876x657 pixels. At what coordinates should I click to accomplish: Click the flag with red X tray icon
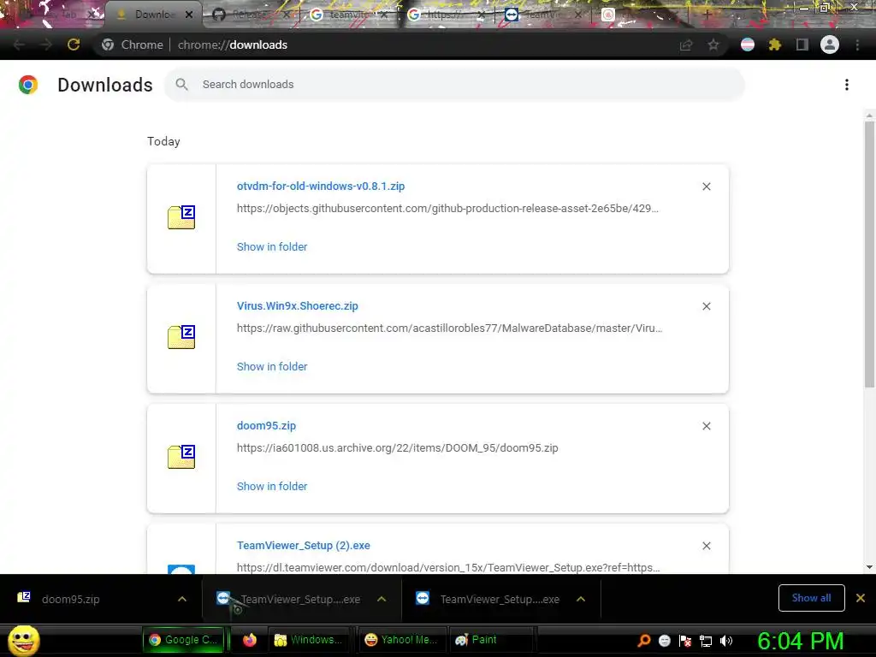tap(685, 641)
